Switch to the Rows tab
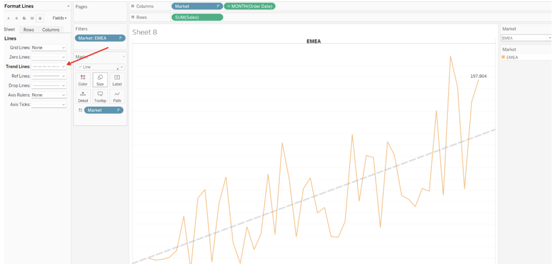This screenshot has height=264, width=554. 29,30
